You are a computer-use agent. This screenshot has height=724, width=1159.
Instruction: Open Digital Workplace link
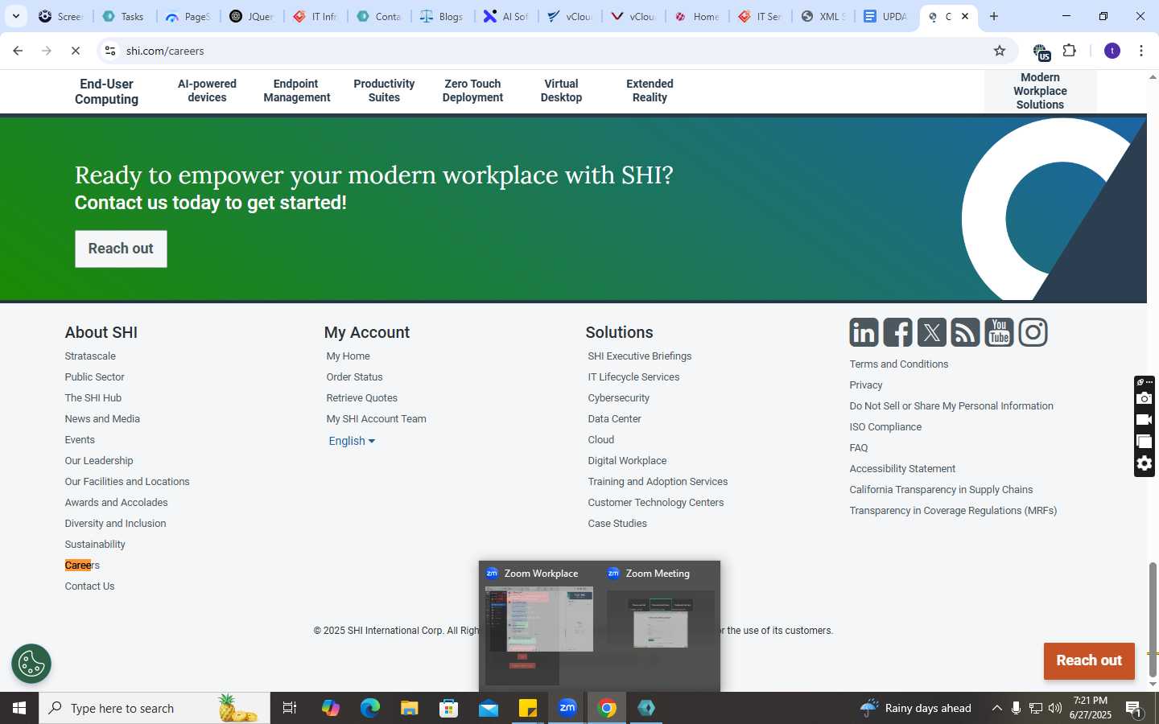pyautogui.click(x=627, y=461)
